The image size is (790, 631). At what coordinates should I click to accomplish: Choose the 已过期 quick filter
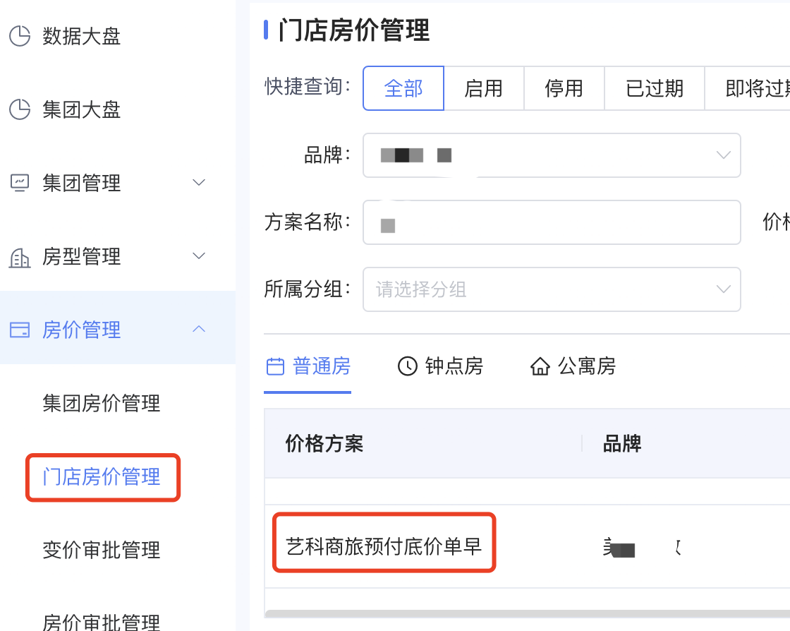(654, 88)
